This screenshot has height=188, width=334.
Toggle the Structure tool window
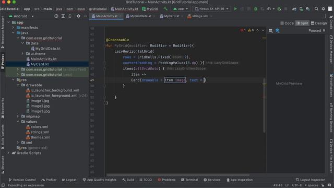pos(3,164)
